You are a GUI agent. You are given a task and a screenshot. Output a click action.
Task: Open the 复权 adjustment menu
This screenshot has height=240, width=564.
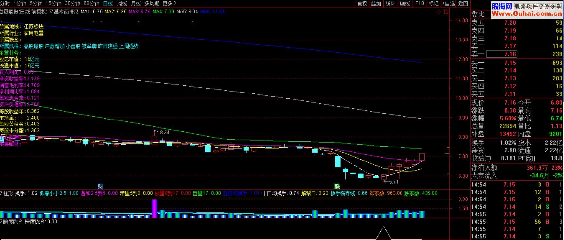point(362,3)
